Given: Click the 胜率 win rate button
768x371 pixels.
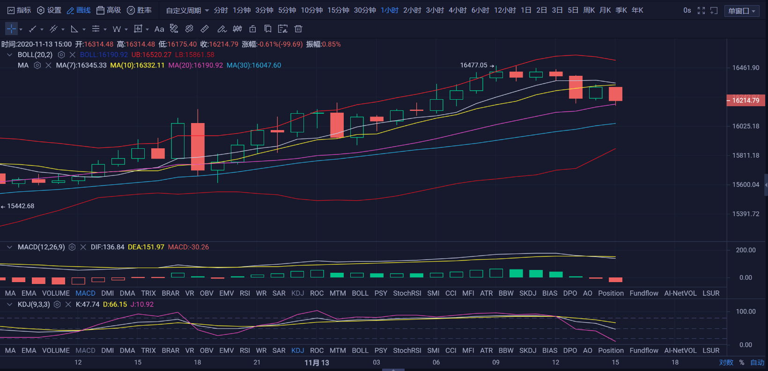Looking at the screenshot, I should [140, 10].
